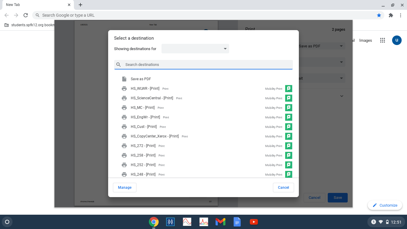Image resolution: width=407 pixels, height=229 pixels.
Task: Expand More settings chevron in print panel
Action: [x=342, y=96]
